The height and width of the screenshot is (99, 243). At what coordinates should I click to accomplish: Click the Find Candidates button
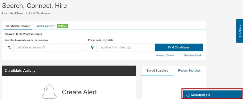pos(179,47)
